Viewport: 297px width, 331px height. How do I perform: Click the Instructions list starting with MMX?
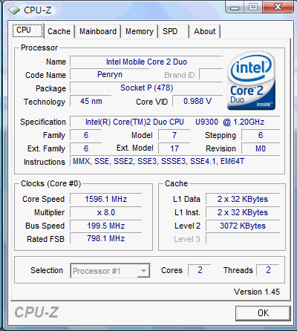click(x=175, y=162)
